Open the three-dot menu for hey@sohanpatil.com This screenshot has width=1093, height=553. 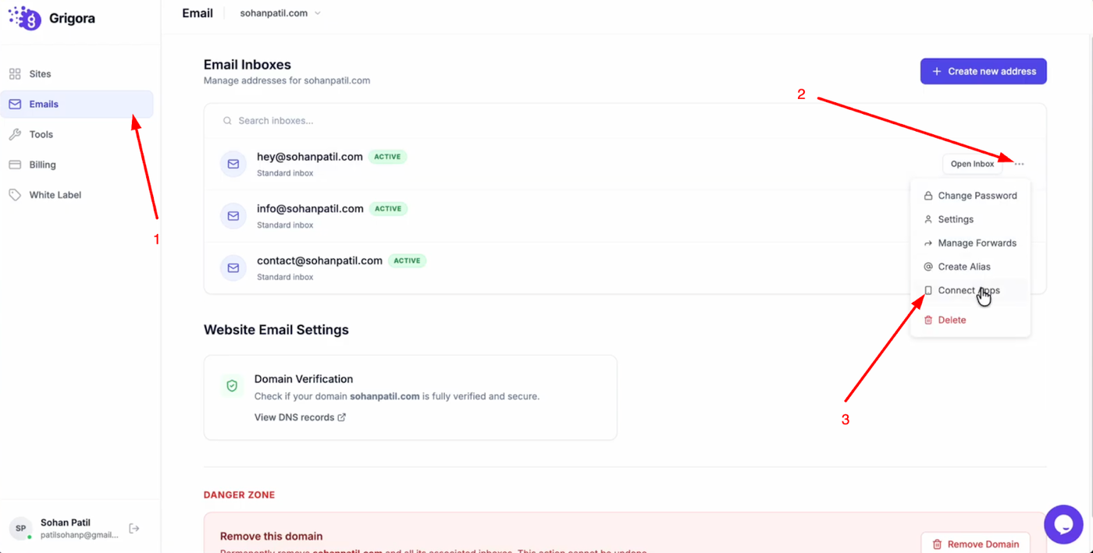point(1019,164)
